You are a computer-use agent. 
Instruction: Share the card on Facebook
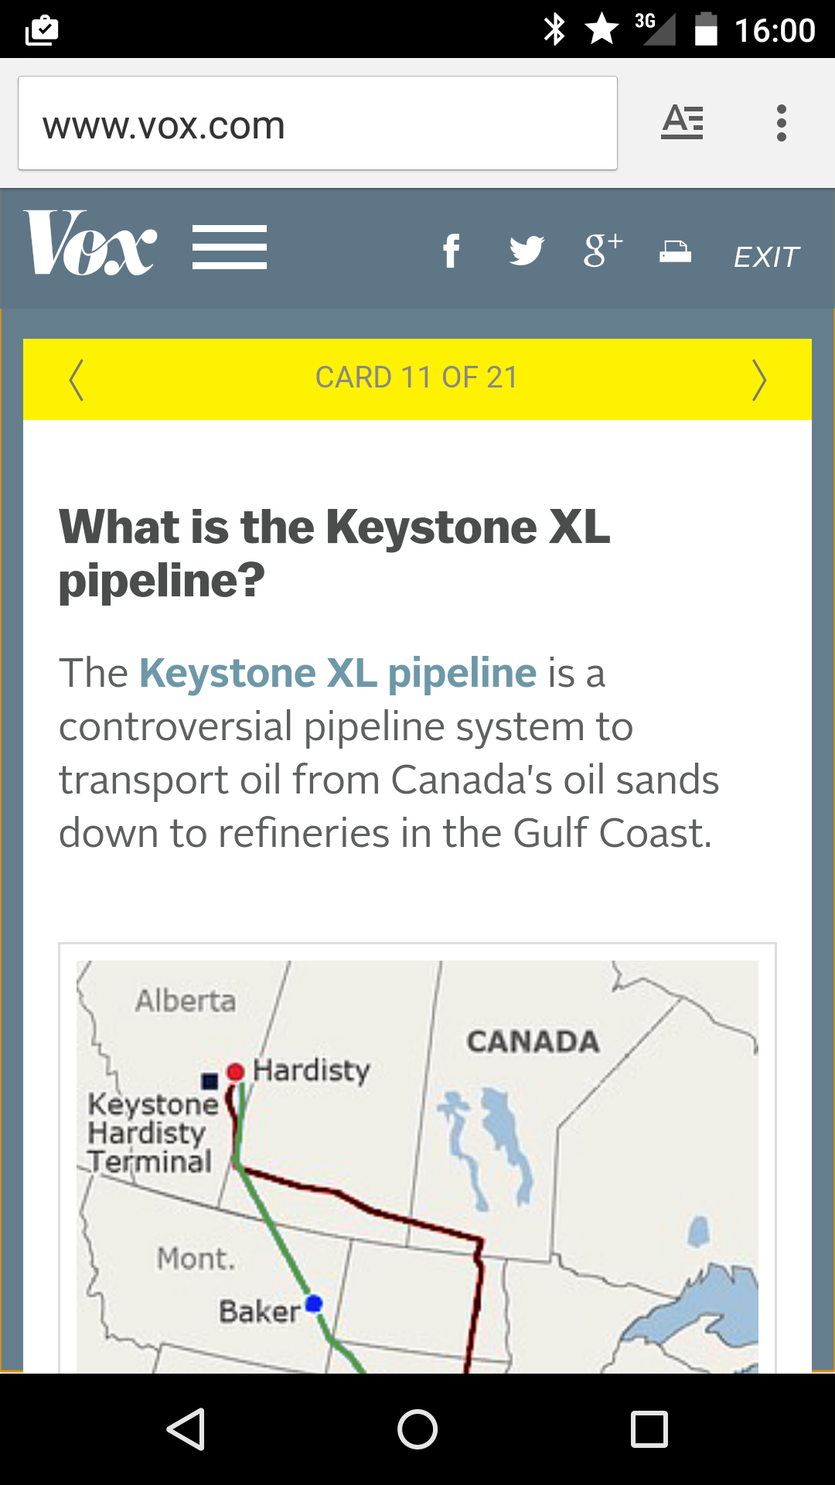click(452, 251)
